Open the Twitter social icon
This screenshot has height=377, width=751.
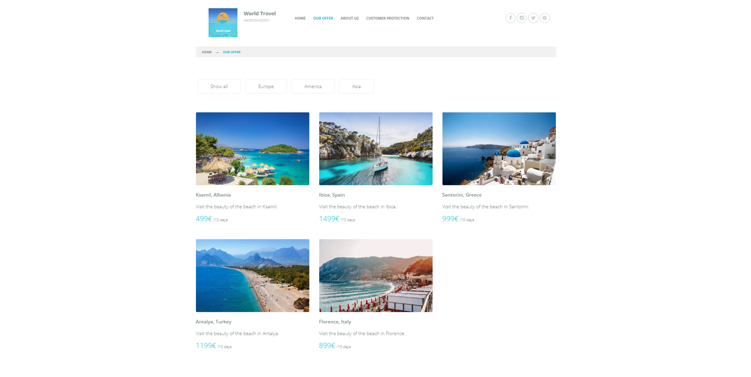tap(533, 18)
